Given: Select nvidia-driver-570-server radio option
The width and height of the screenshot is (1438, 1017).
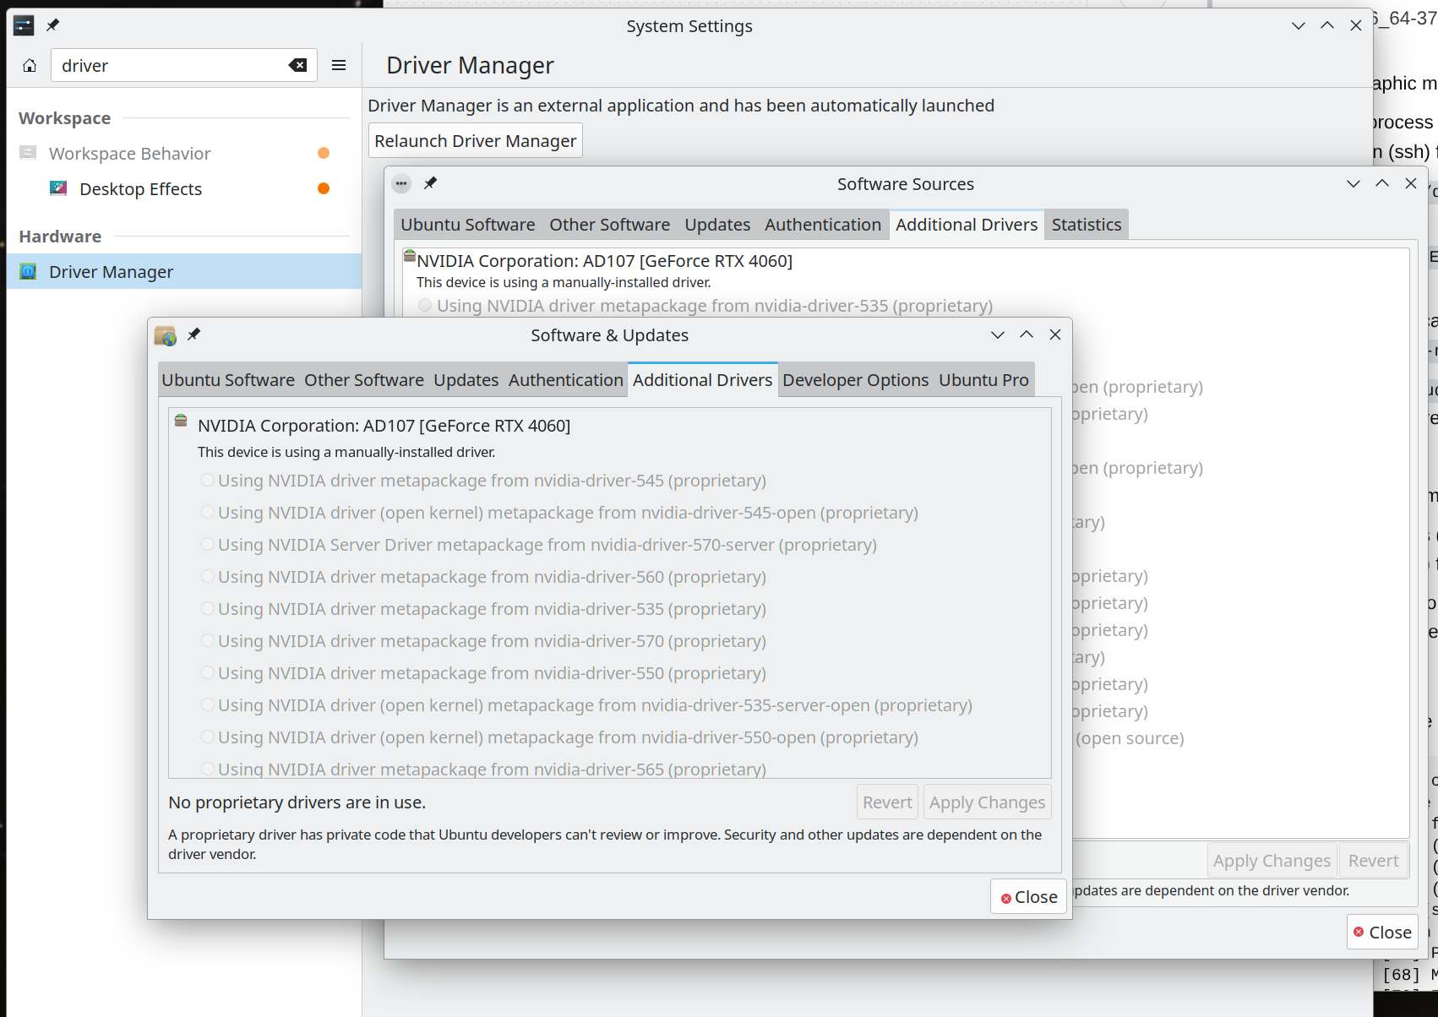Looking at the screenshot, I should (208, 545).
